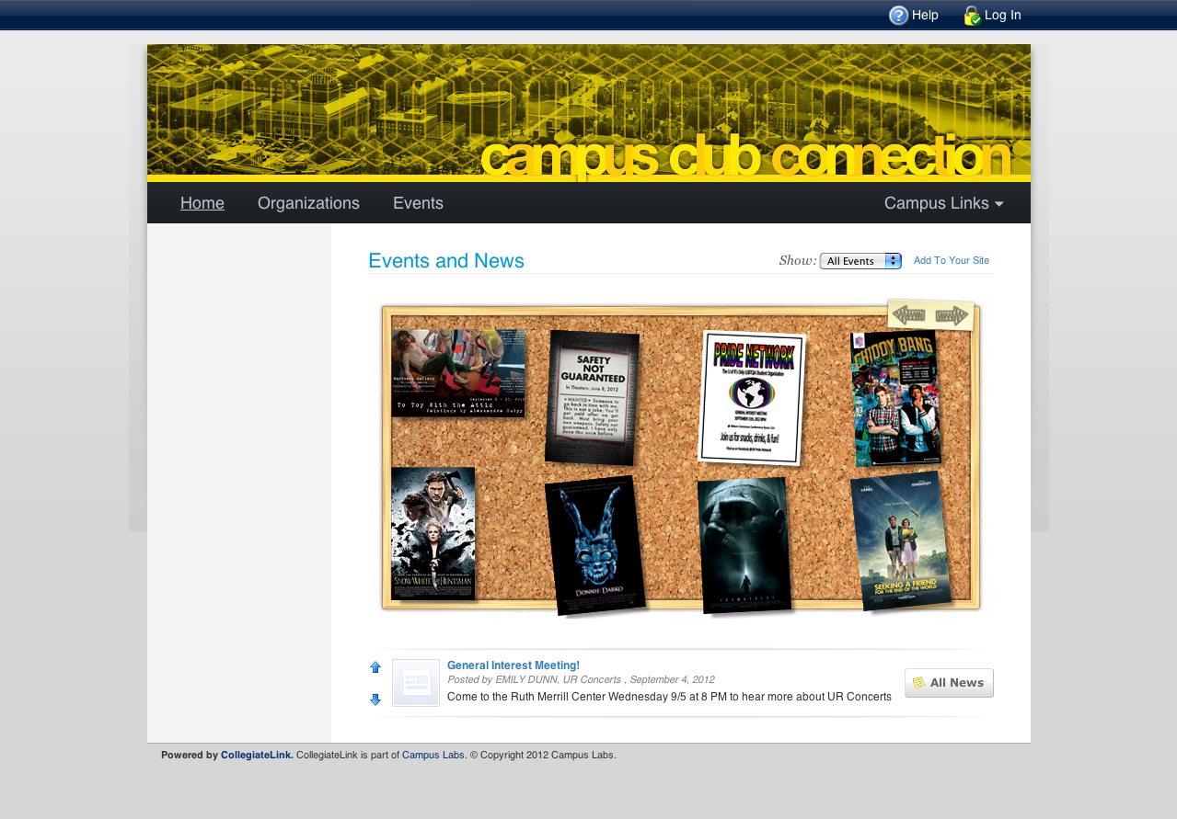The width and height of the screenshot is (1177, 819).
Task: Click the left arrow on the corkboard
Action: click(x=909, y=315)
